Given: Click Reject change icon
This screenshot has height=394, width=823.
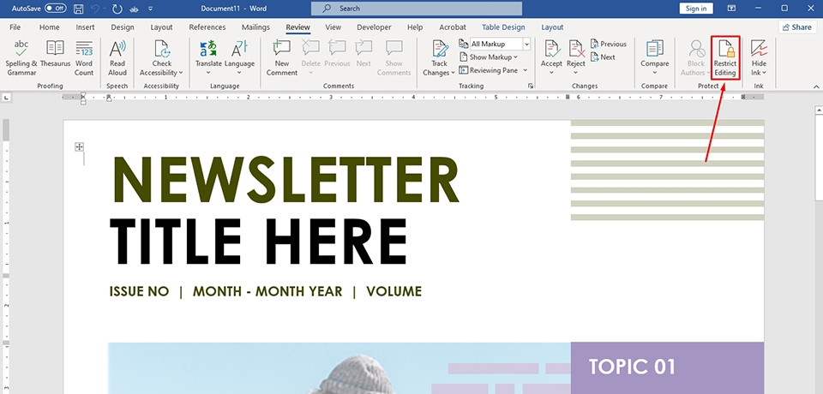Looking at the screenshot, I should (x=576, y=49).
